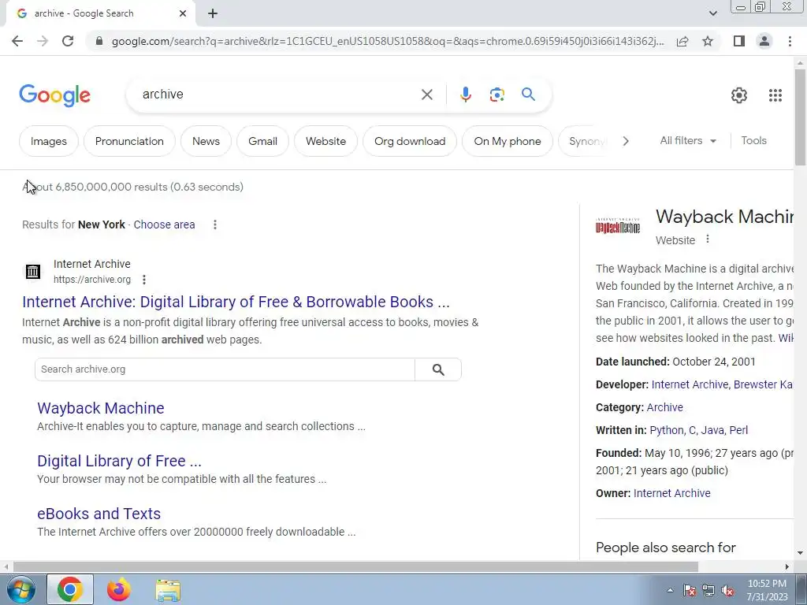807x605 pixels.
Task: Click the Wayback Machine logo thumbnail
Action: 618,225
